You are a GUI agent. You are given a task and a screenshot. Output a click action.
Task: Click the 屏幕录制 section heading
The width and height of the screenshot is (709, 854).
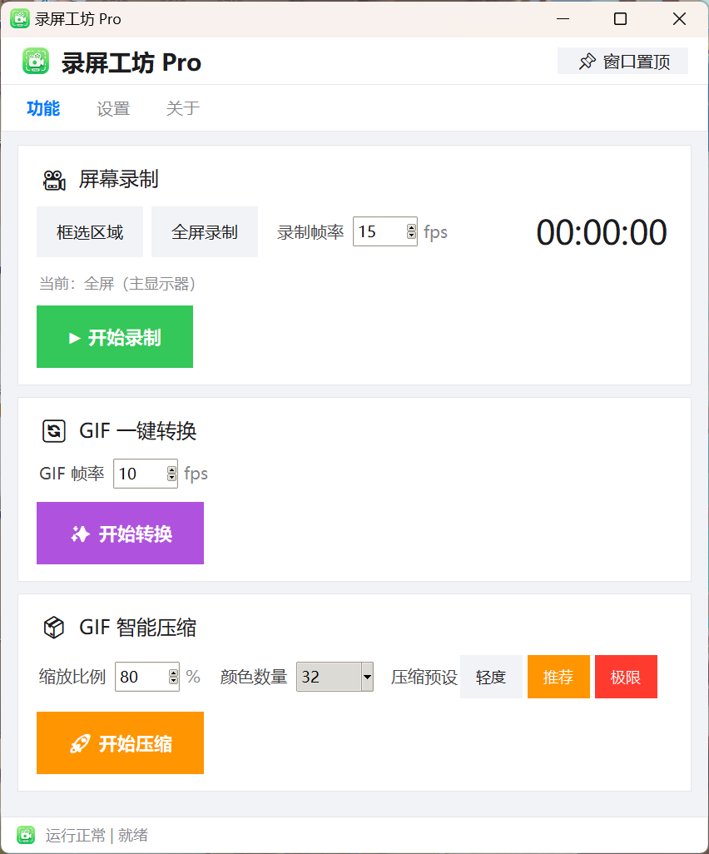[x=119, y=179]
